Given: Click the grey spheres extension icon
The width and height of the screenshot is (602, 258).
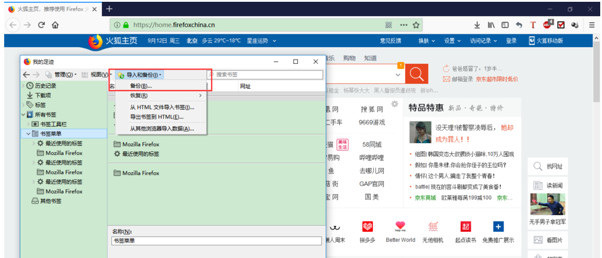Looking at the screenshot, I should coord(575,25).
